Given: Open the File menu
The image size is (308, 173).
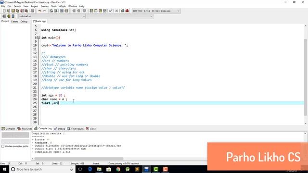Looking at the screenshot, I should pyautogui.click(x=3, y=6).
